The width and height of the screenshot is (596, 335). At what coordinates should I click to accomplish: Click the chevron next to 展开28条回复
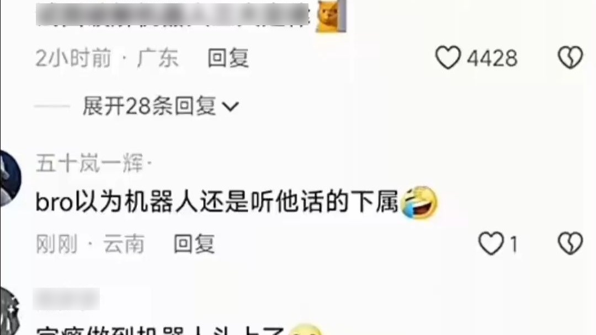(230, 106)
